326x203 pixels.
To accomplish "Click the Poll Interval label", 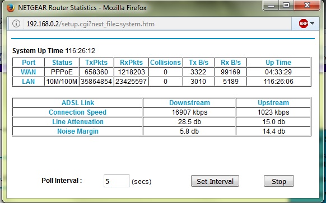I will pos(62,181).
